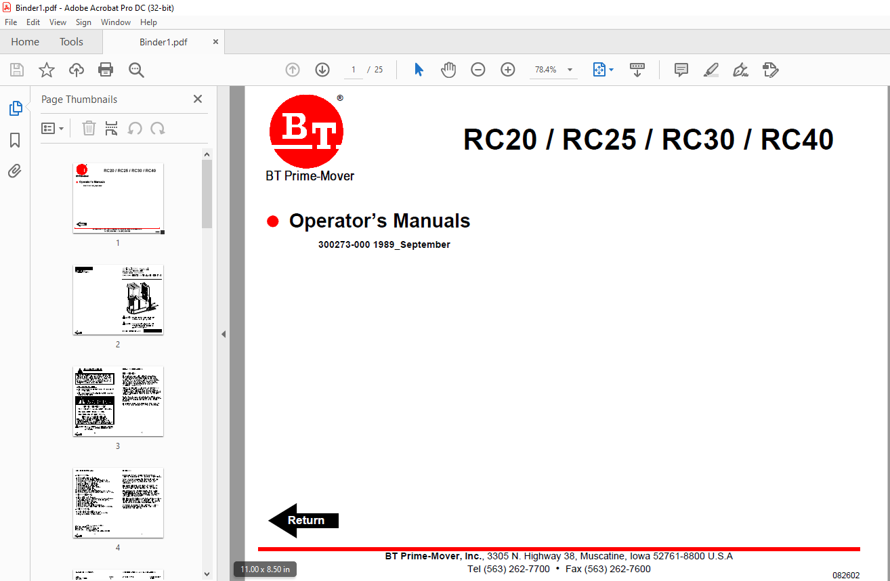Open the View menu
Image resolution: width=890 pixels, height=581 pixels.
pos(58,22)
